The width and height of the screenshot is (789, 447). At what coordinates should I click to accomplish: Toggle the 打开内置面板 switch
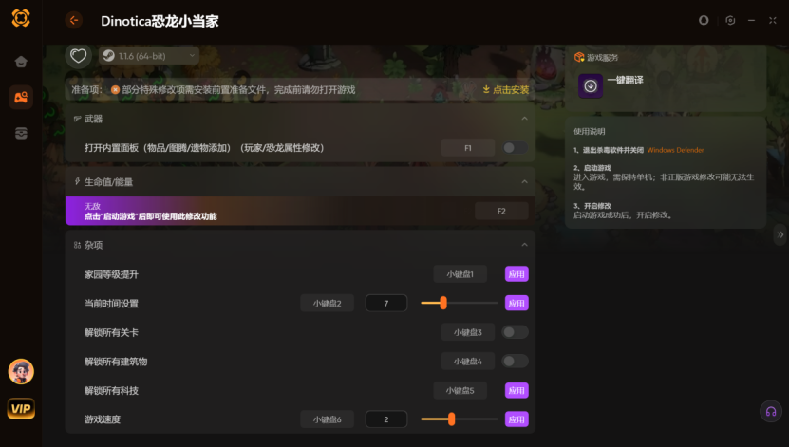[516, 148]
